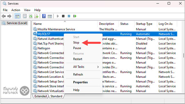Screen dimensions: 185x104
Task: Click gear icon beside Network Setup Service
Action: [35, 81]
